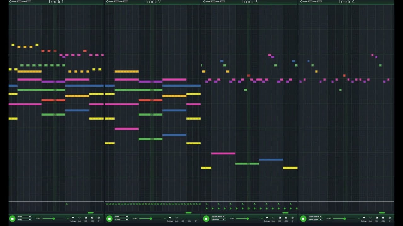Click JSON export label in Track 2

[189, 221]
